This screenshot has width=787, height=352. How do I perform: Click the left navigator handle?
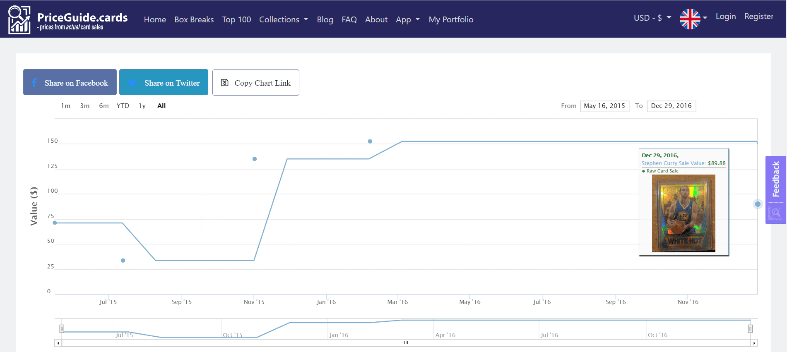coord(62,329)
